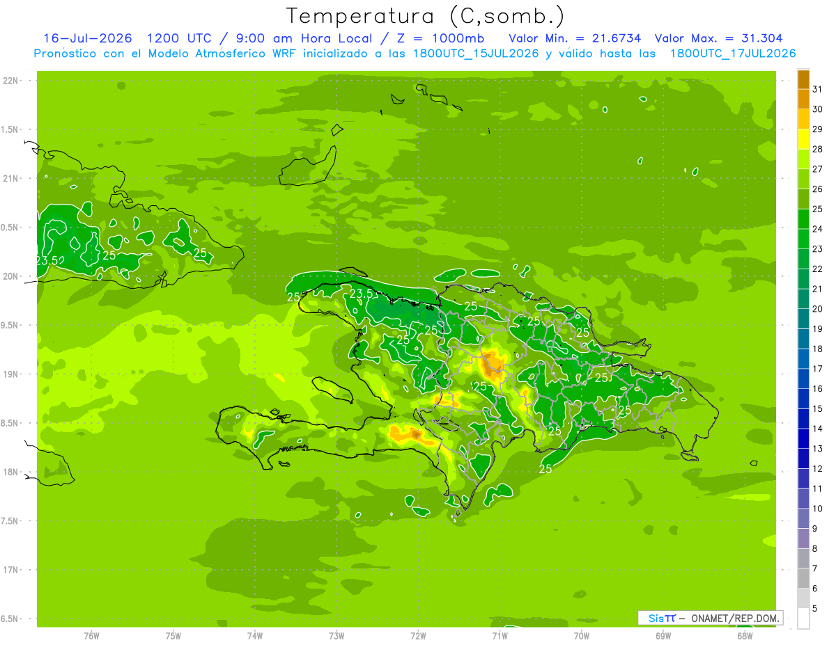Click the 31 value on the color scale
The height and width of the screenshot is (645, 836).
pyautogui.click(x=817, y=89)
